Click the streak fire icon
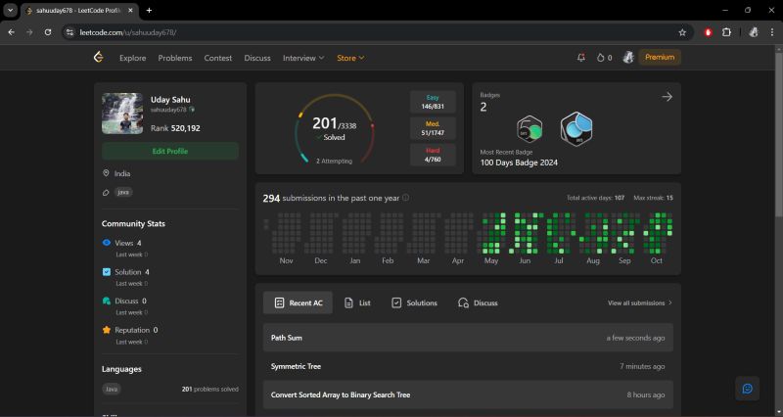The height and width of the screenshot is (417, 783). pyautogui.click(x=601, y=58)
